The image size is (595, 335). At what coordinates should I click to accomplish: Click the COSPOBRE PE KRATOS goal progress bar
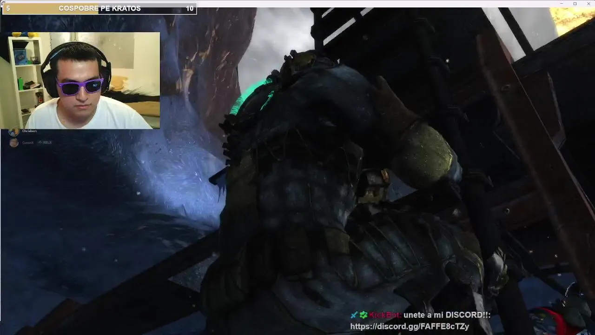[x=99, y=8]
